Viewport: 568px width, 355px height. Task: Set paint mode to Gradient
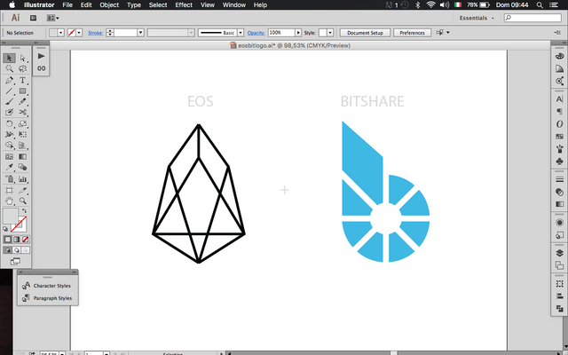click(16, 240)
